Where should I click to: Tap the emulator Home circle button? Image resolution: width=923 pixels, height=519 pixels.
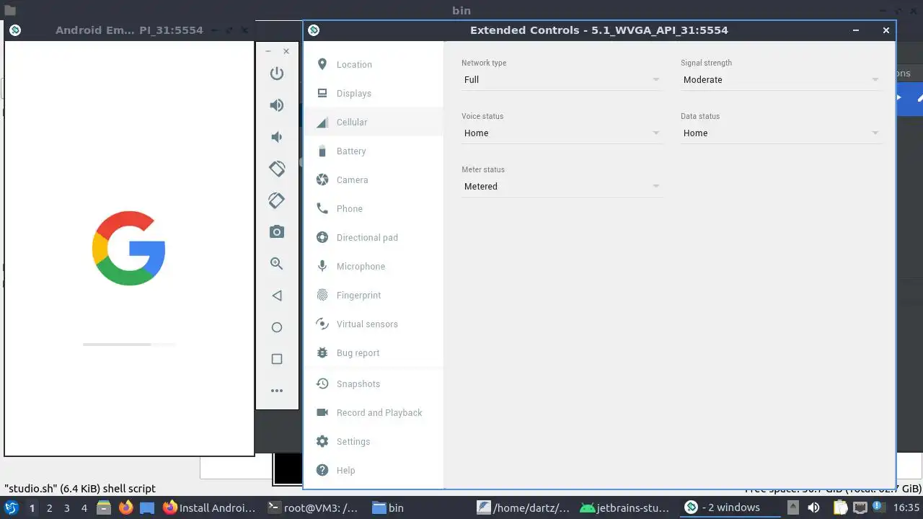[277, 327]
